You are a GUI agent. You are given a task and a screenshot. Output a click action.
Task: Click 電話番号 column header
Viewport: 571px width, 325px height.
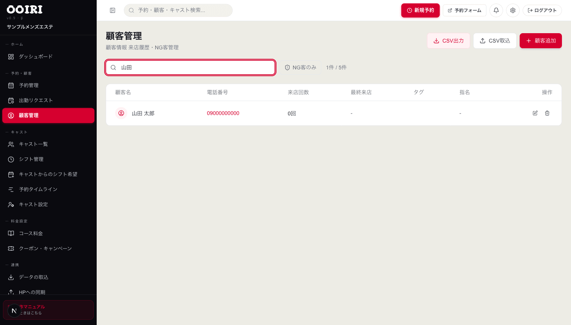[x=218, y=92]
